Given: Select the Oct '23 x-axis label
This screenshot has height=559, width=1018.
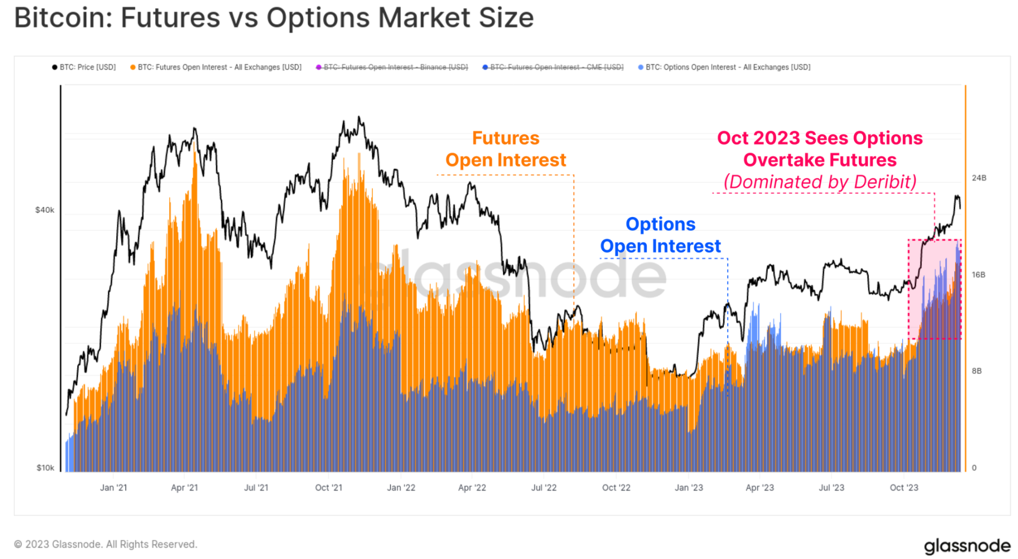Looking at the screenshot, I should pos(904,488).
